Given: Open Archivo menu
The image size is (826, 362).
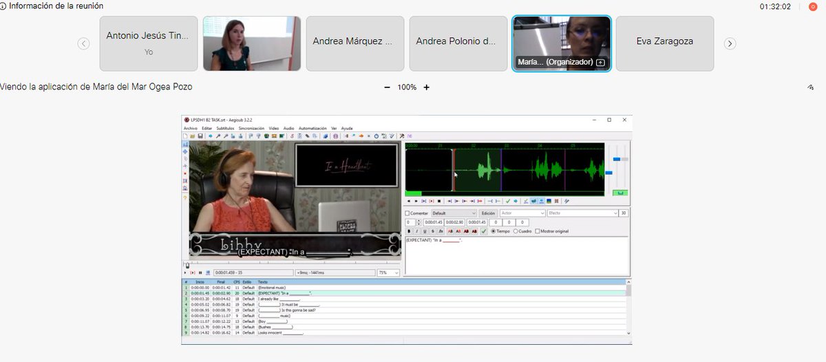Looking at the screenshot, I should pyautogui.click(x=191, y=128).
